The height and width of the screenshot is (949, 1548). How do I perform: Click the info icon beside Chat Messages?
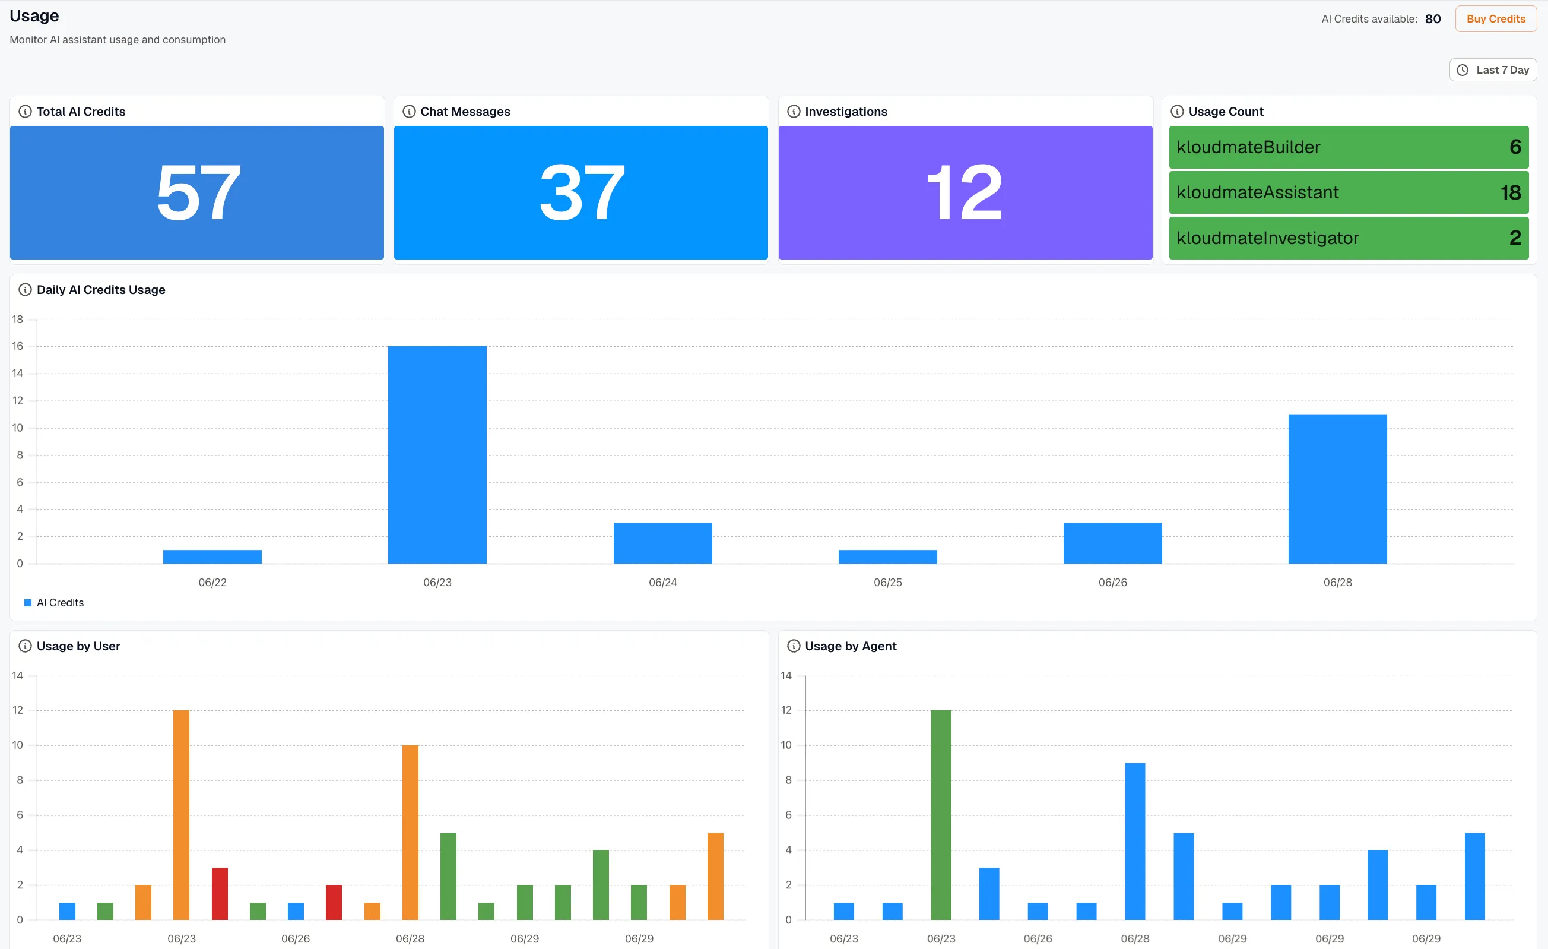tap(409, 111)
